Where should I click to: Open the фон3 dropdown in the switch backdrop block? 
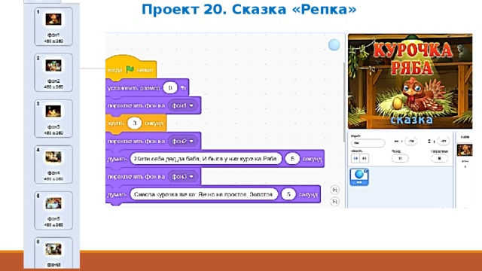pyautogui.click(x=182, y=177)
